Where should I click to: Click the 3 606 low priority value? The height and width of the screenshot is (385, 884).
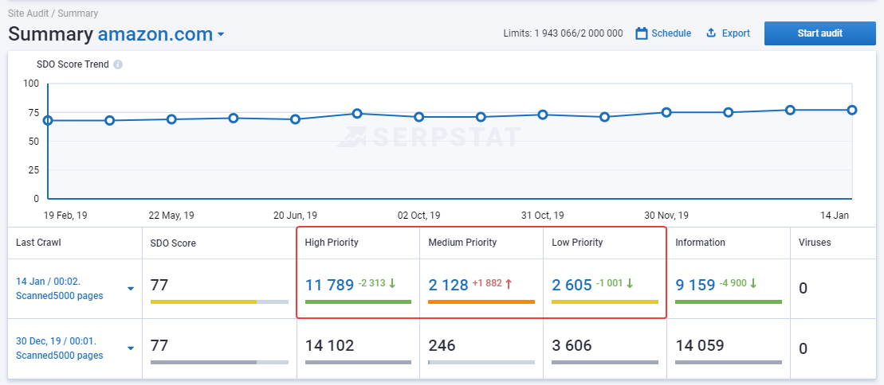[572, 345]
